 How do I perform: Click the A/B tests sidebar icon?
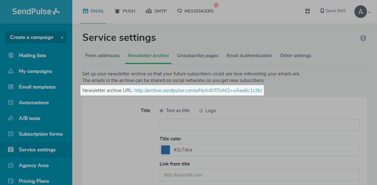(11, 118)
